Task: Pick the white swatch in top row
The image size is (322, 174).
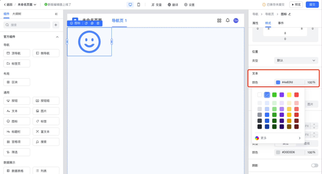Action: pos(260,95)
